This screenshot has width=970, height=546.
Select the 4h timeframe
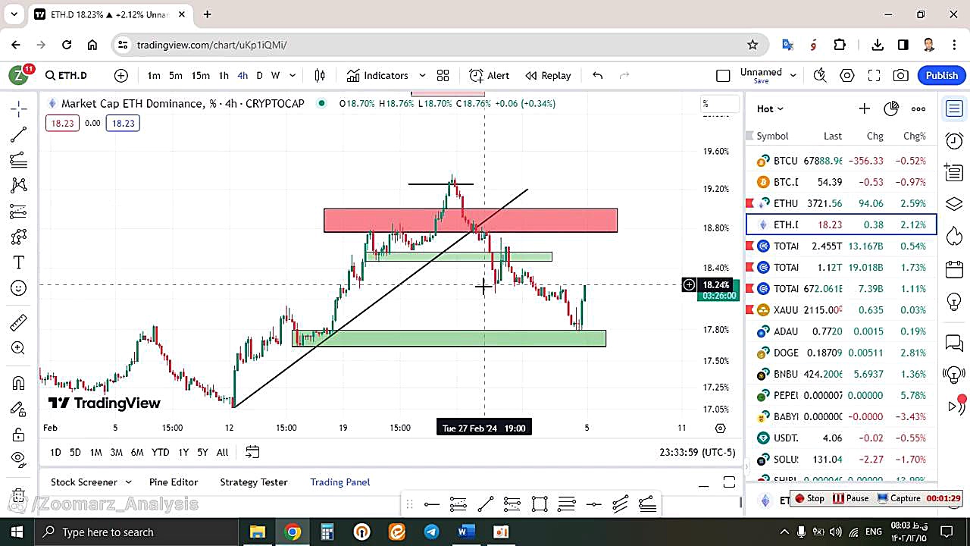point(242,75)
